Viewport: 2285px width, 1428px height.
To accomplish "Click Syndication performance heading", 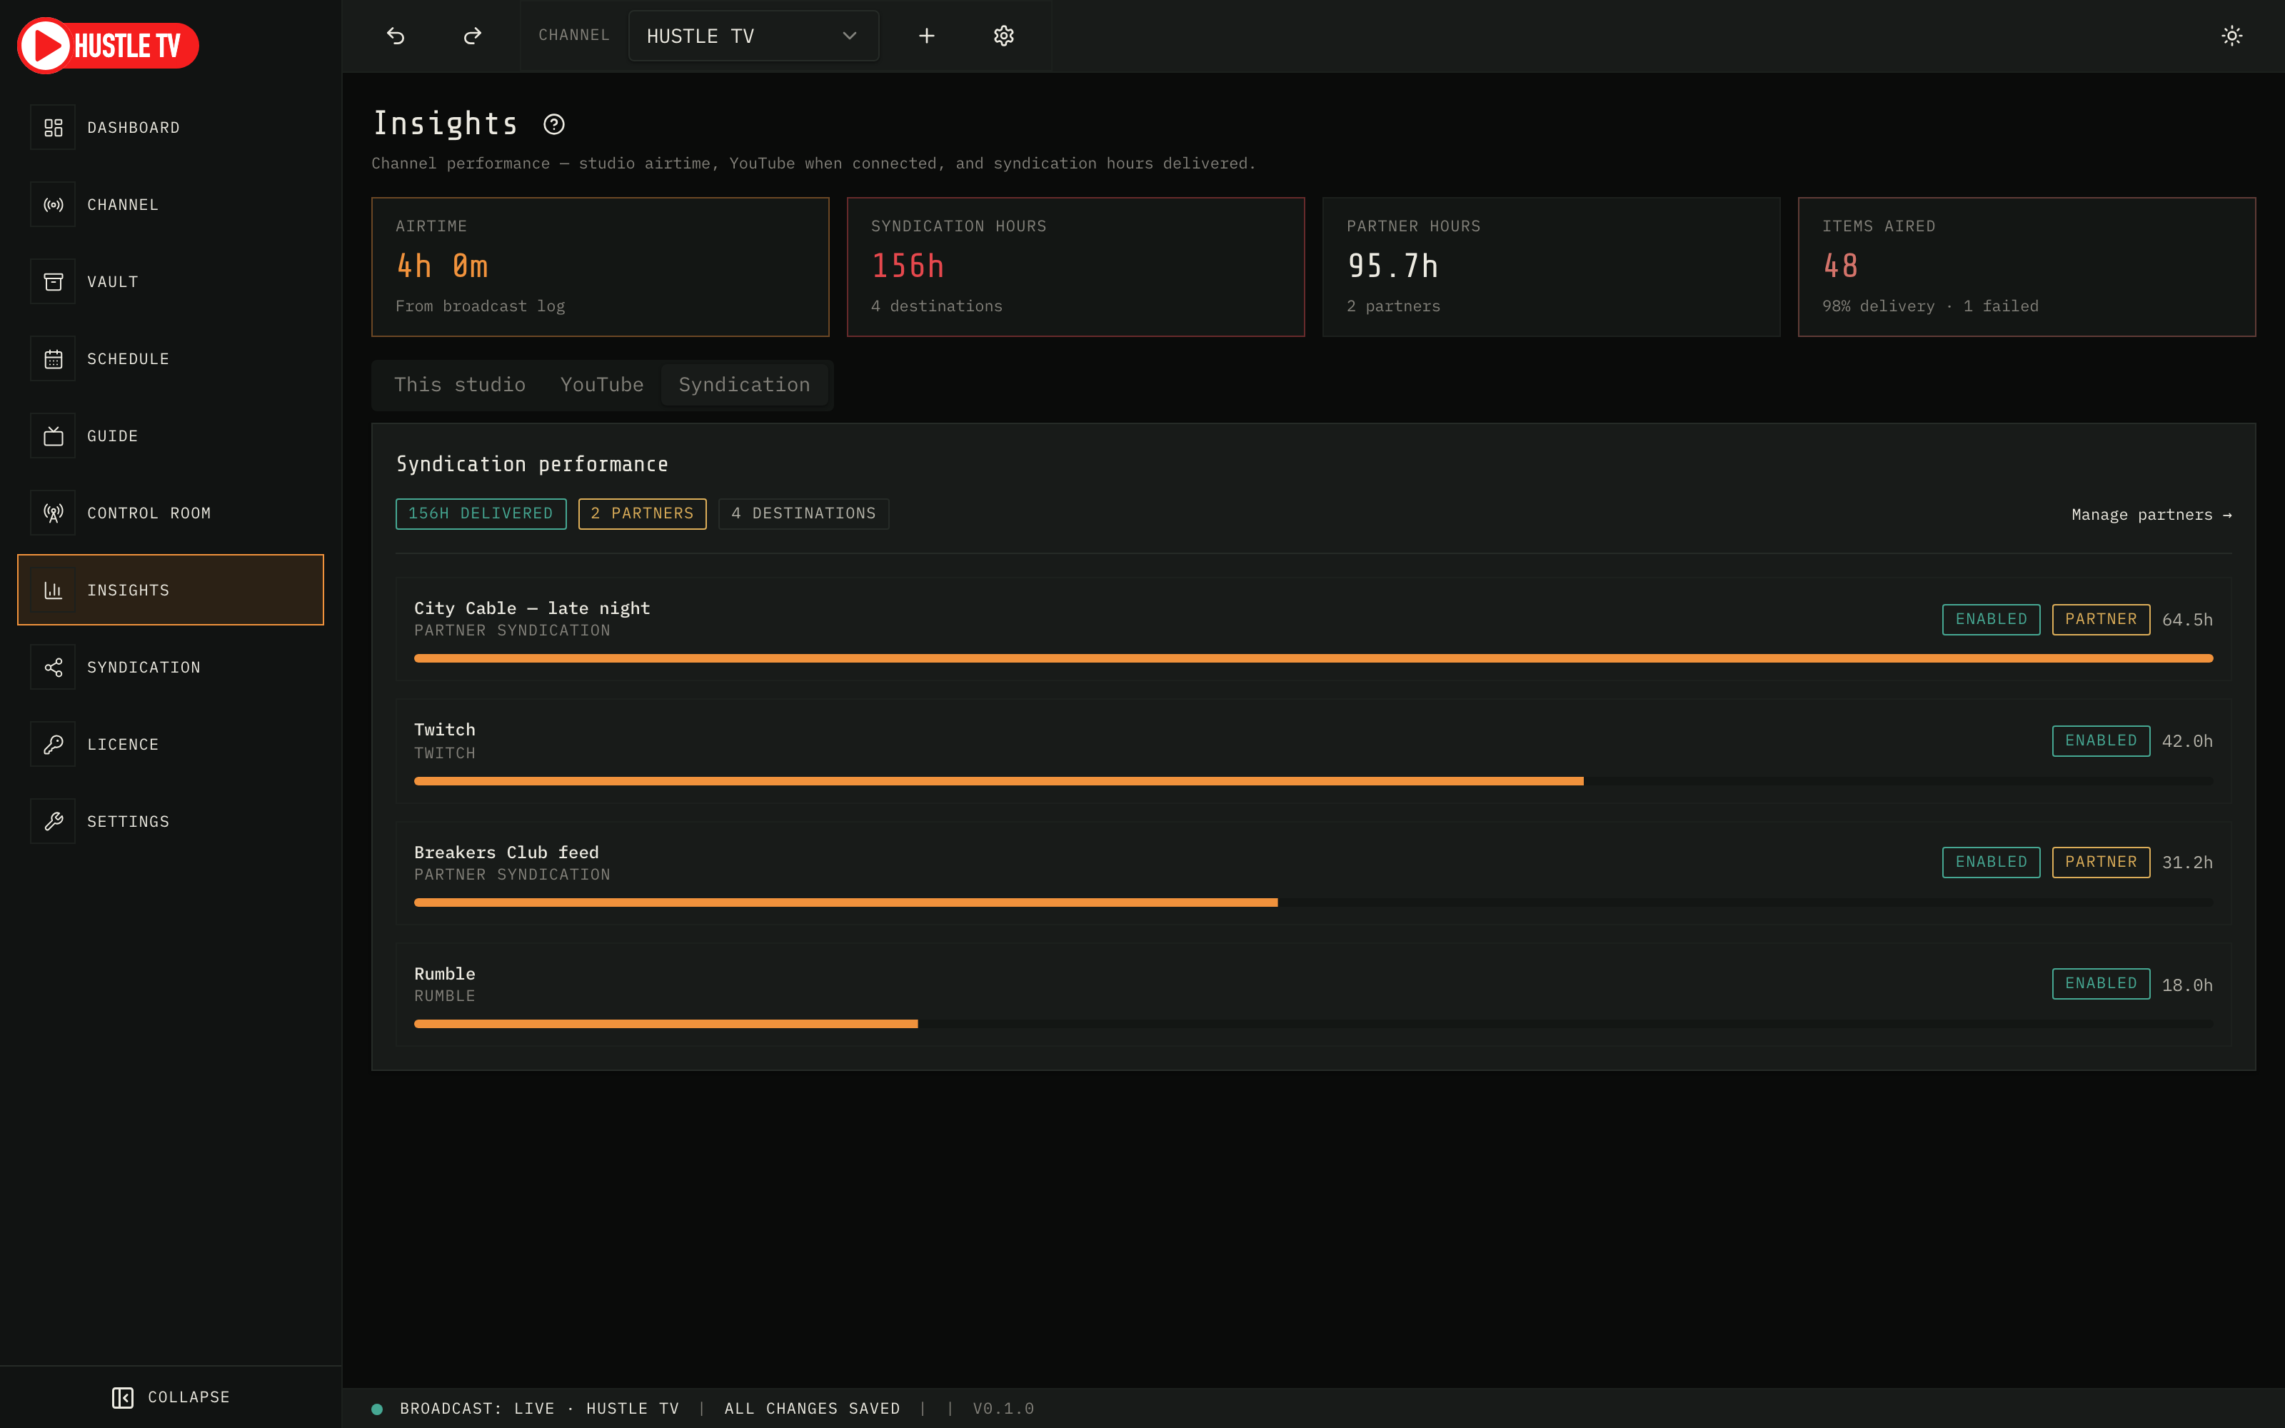I will 533,465.
